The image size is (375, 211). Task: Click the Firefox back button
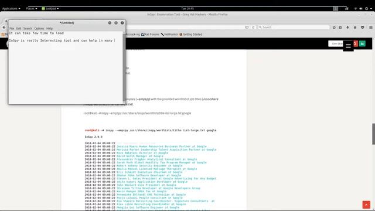[4, 28]
